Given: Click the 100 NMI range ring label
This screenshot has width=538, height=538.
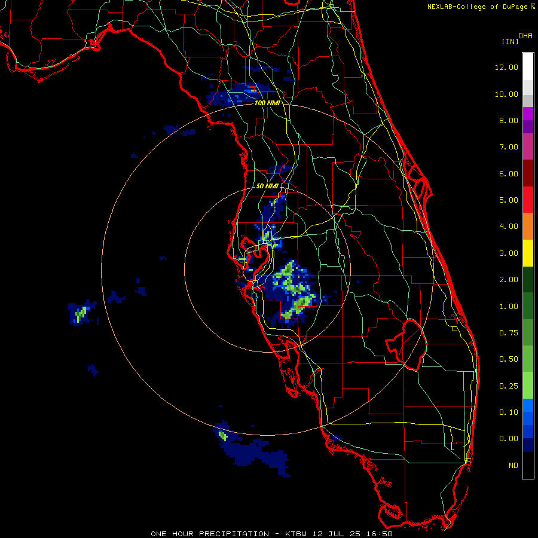Looking at the screenshot, I should click(267, 103).
